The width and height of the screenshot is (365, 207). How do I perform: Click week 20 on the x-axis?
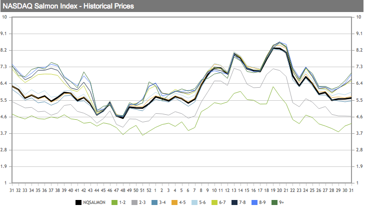point(279,190)
